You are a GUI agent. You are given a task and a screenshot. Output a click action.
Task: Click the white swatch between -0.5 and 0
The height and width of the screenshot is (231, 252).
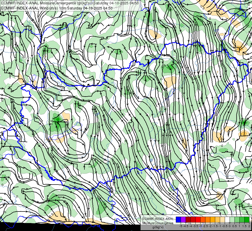(x=227, y=219)
